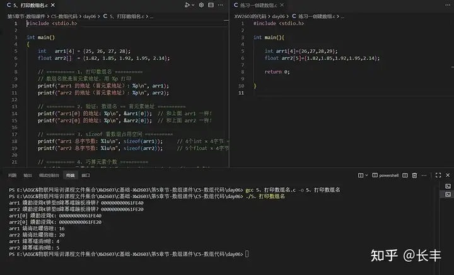Click 'int main(){' in right editor
This screenshot has height=275, width=454.
pos(269,37)
